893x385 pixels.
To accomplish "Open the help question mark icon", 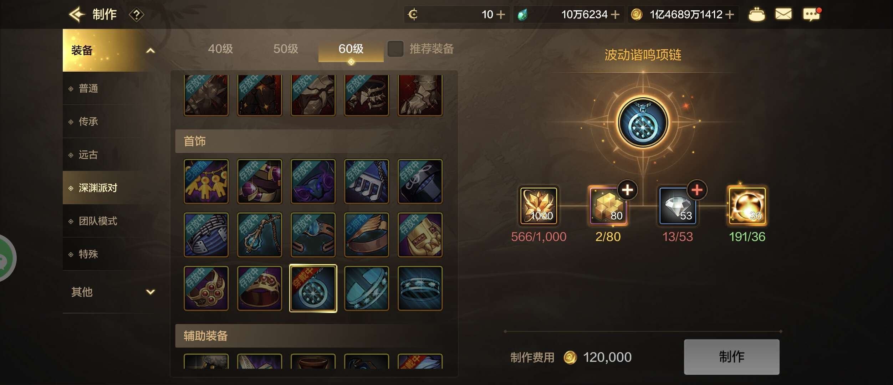I will point(136,15).
